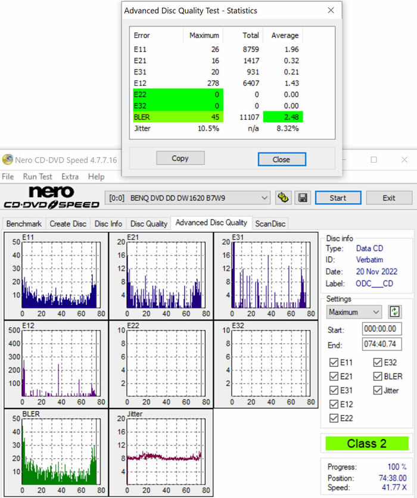Click the disc ID Verbatim text
The image size is (417, 498).
[369, 260]
